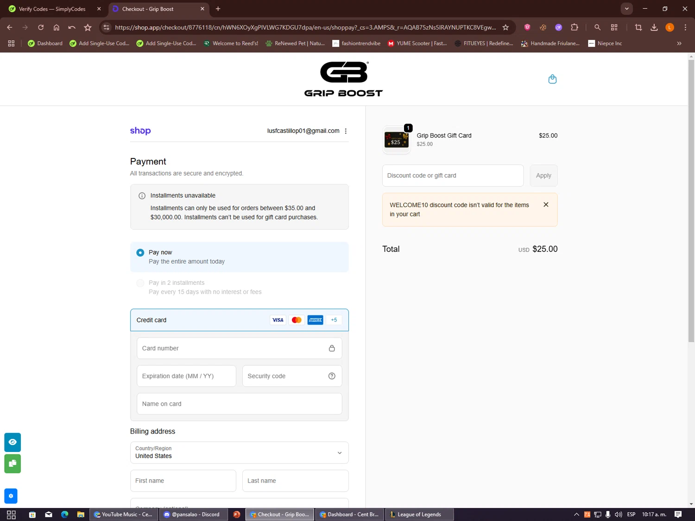Viewport: 695px width, 521px height.
Task: Open the Niepce Inc bookmark
Action: [x=605, y=44]
